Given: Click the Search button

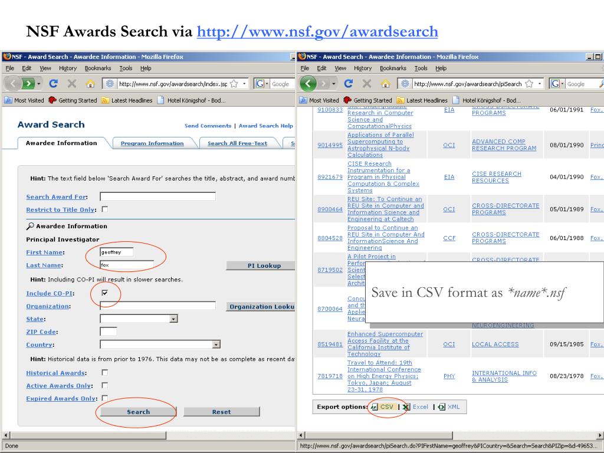Looking at the screenshot, I should coord(138,412).
